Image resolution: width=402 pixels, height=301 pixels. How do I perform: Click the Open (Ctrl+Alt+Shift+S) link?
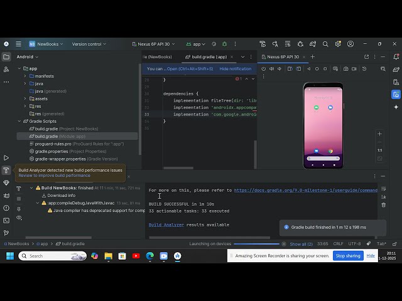190,68
